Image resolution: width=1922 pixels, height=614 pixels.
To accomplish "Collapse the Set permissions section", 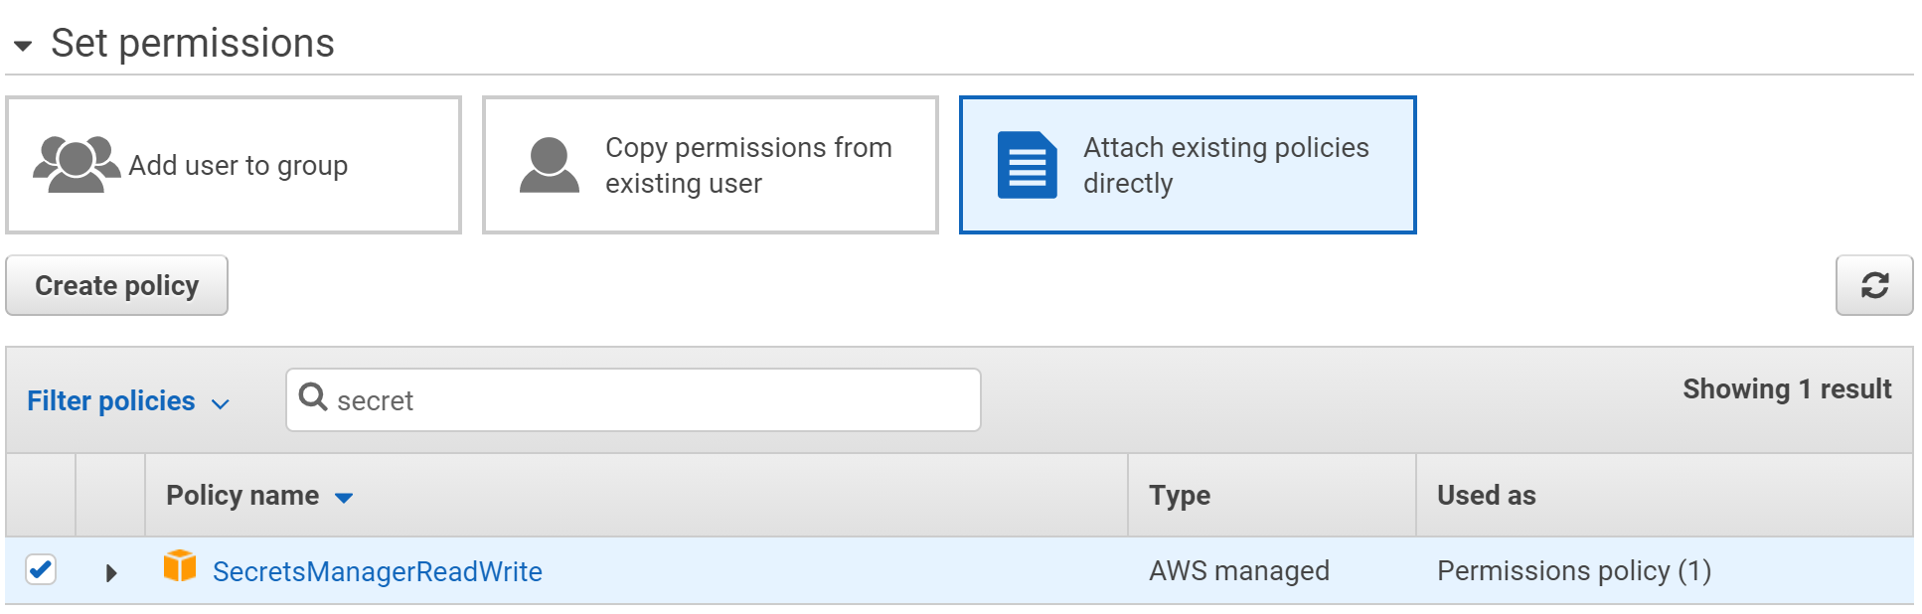I will tap(23, 44).
